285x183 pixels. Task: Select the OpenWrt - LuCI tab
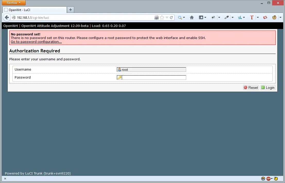point(35,10)
